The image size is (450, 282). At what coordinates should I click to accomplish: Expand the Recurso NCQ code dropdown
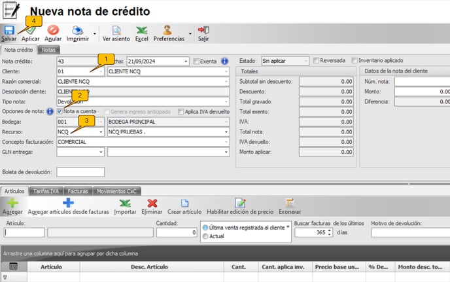pos(101,132)
